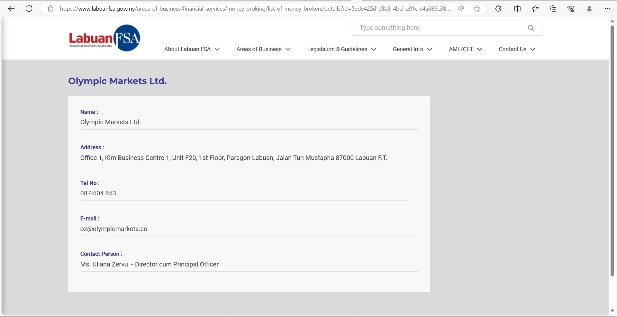617x317 pixels.
Task: Click the scrollbar up arrow
Action: coord(612,21)
